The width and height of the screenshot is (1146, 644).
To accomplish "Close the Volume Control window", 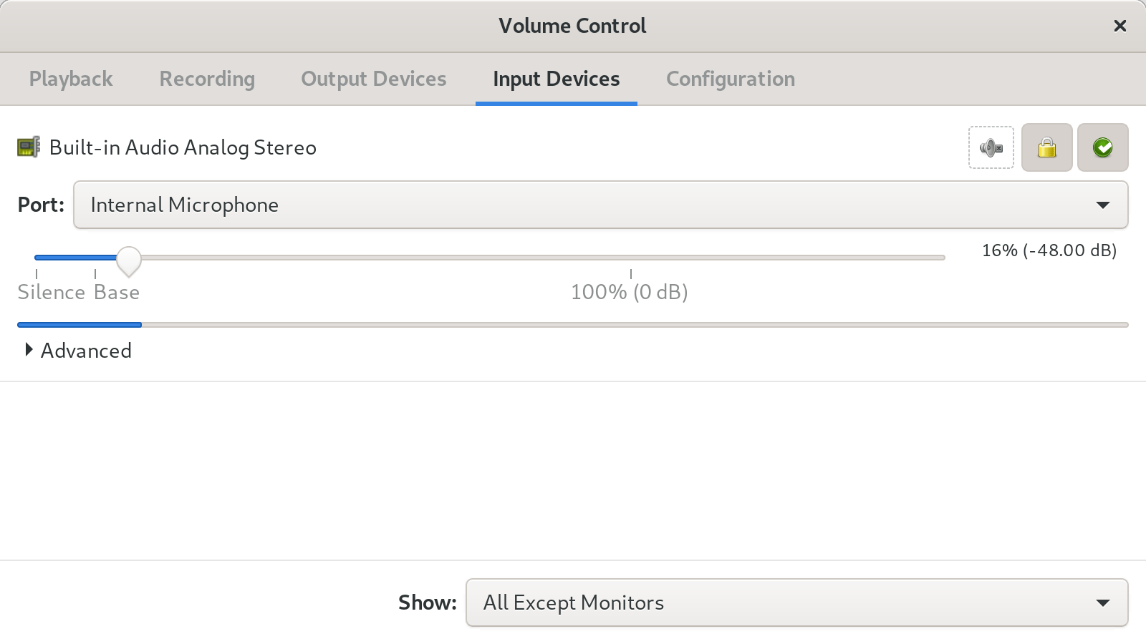I will click(1119, 26).
